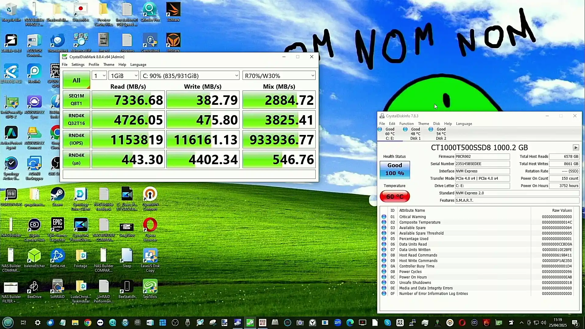Run all benchmarks with the All button
Screen dimensions: 585x329
[x=76, y=80]
